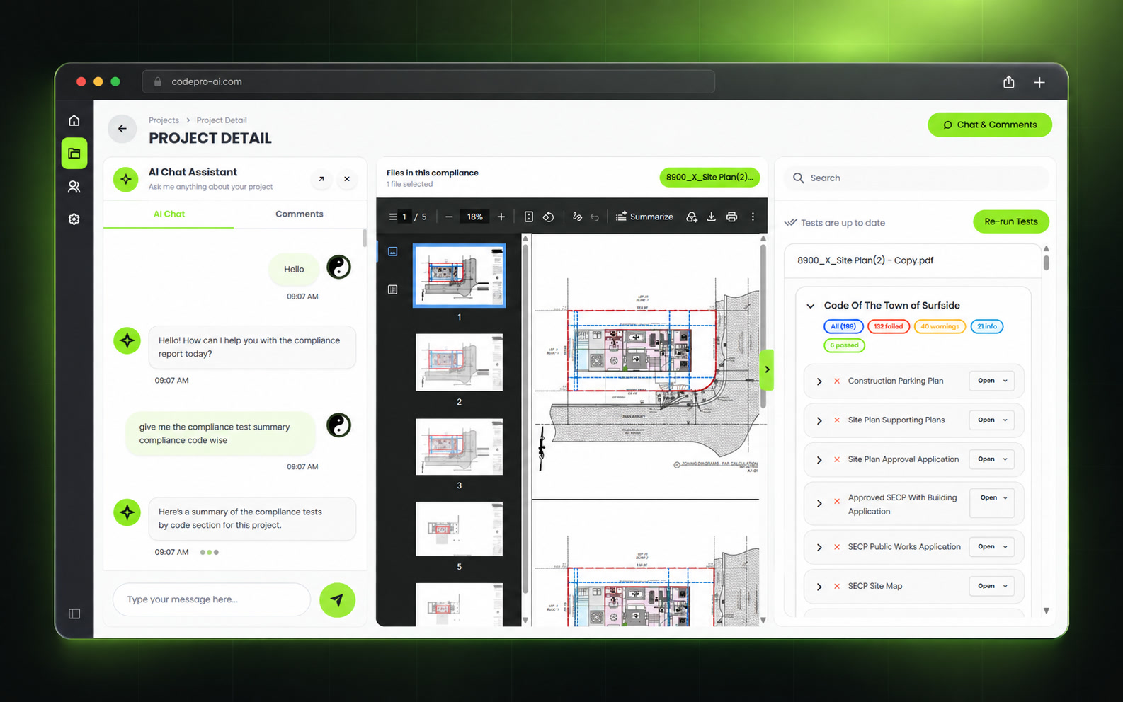Go back with the arrow button
Screen dimensions: 1123x702
(122, 129)
